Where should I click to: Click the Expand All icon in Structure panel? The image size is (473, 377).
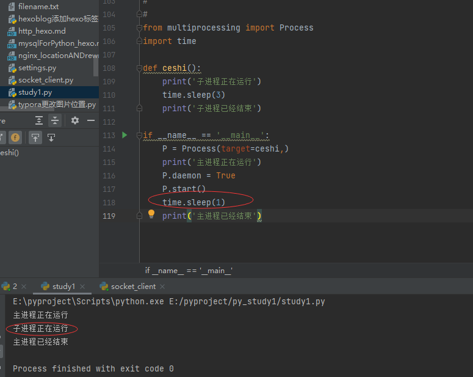click(x=39, y=120)
